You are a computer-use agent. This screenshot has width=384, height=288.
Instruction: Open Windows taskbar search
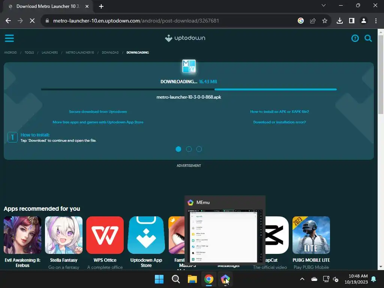[176, 279]
